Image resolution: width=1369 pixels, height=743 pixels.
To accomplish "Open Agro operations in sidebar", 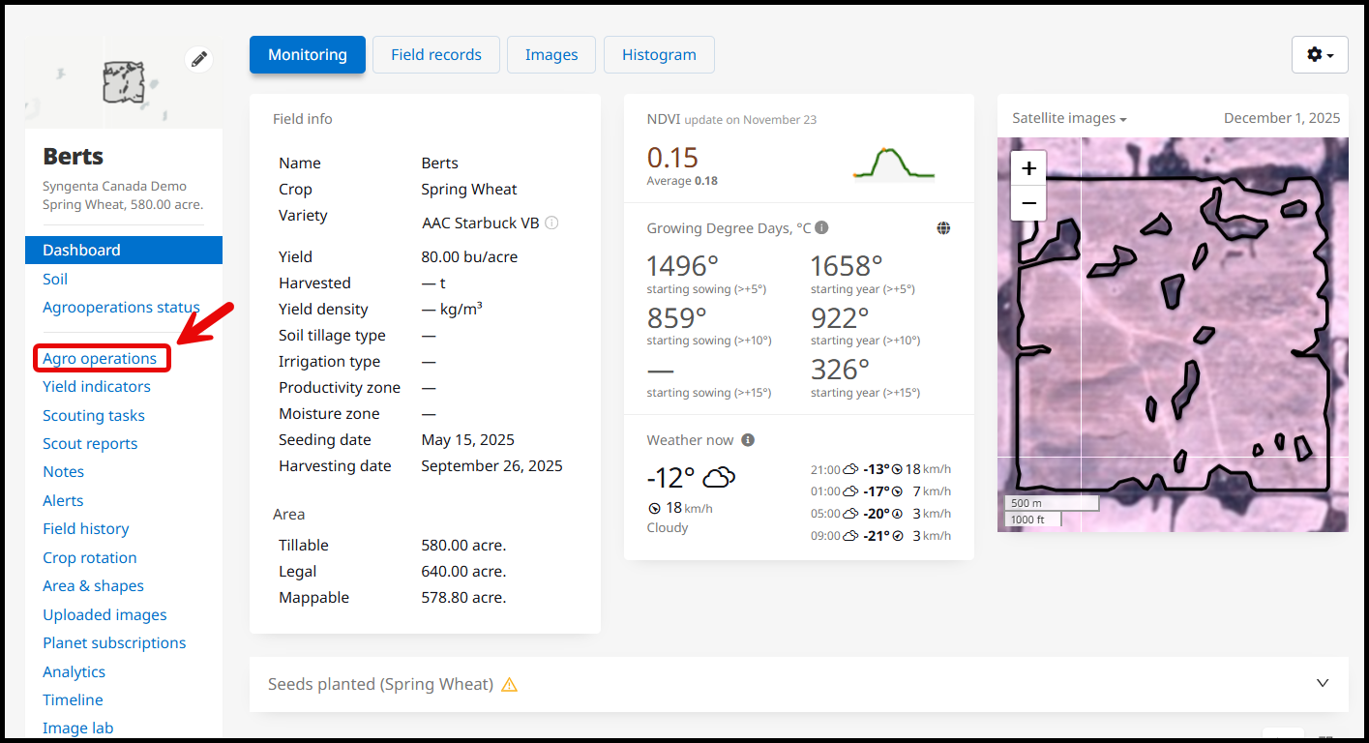I will tap(100, 358).
